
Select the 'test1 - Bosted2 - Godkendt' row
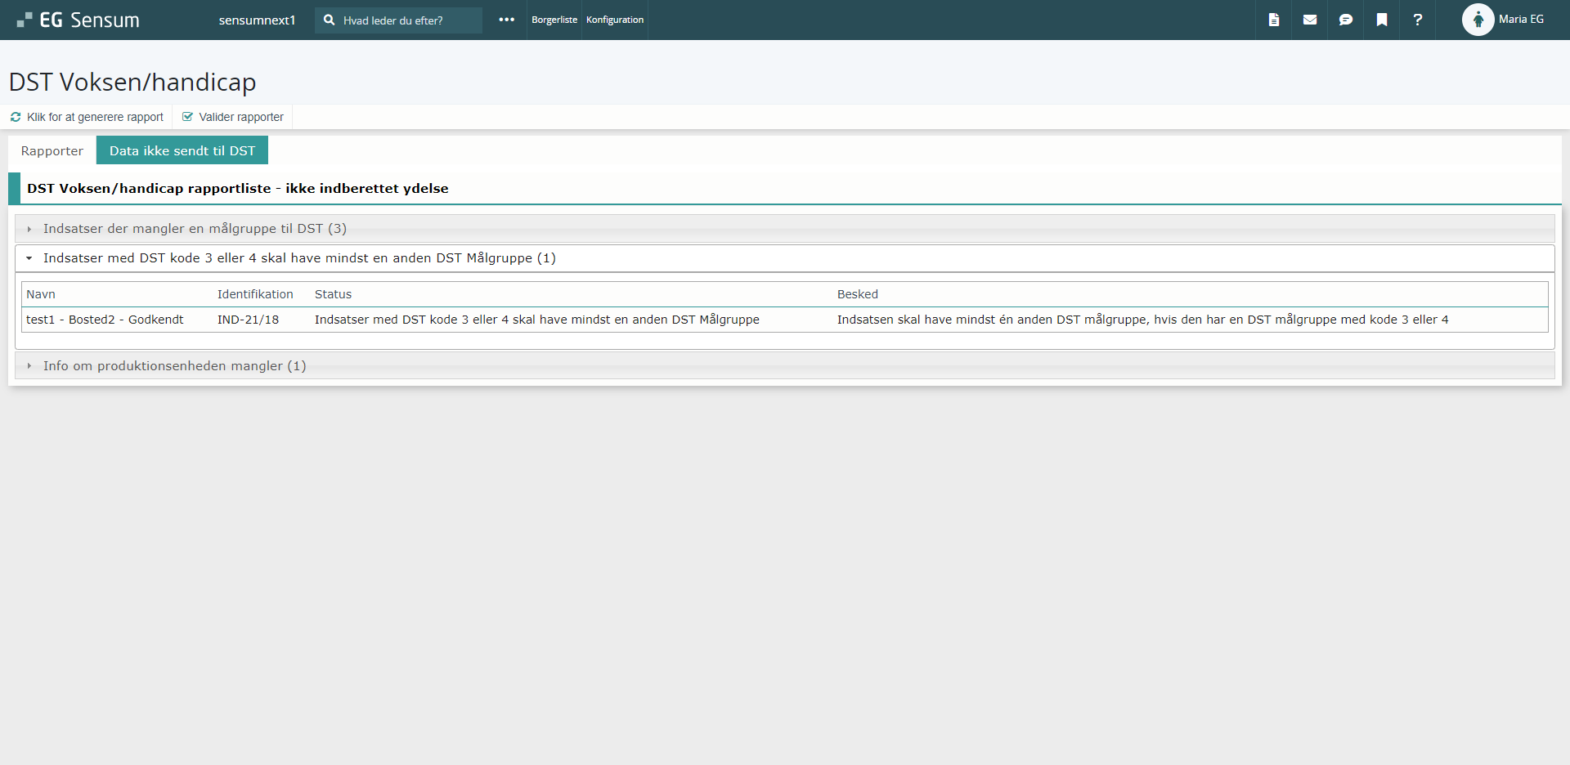pyautogui.click(x=105, y=320)
